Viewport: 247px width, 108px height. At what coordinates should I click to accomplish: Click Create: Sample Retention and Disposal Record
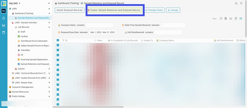pos(115,10)
